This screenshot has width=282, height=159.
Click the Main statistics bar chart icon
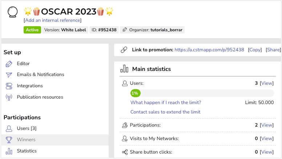coord(124,69)
